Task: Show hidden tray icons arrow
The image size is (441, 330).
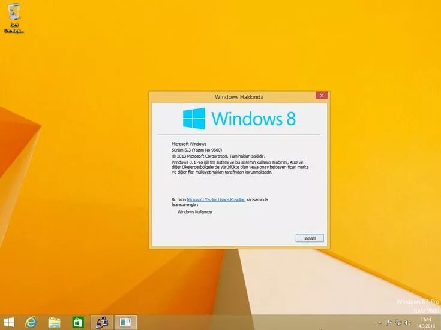Action: 380,323
